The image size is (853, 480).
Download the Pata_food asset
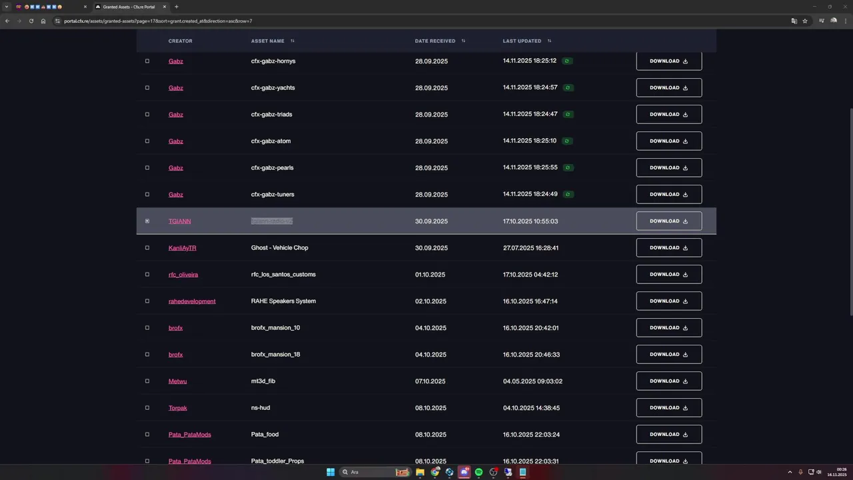[668, 434]
